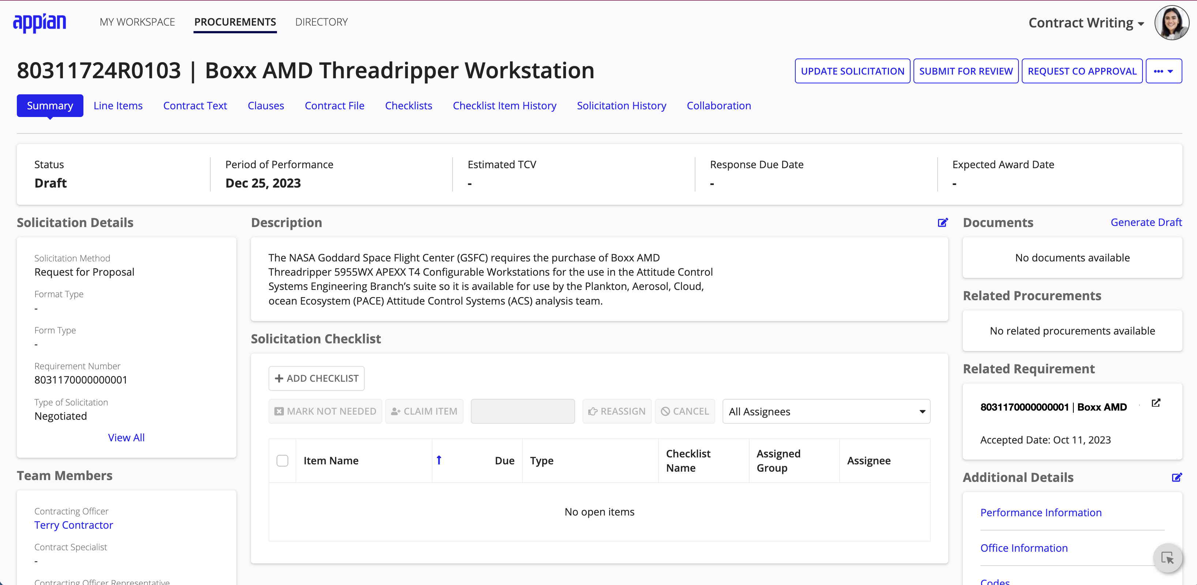Screen dimensions: 1197x585
Task: Go to My Workspace
Action: coord(137,22)
